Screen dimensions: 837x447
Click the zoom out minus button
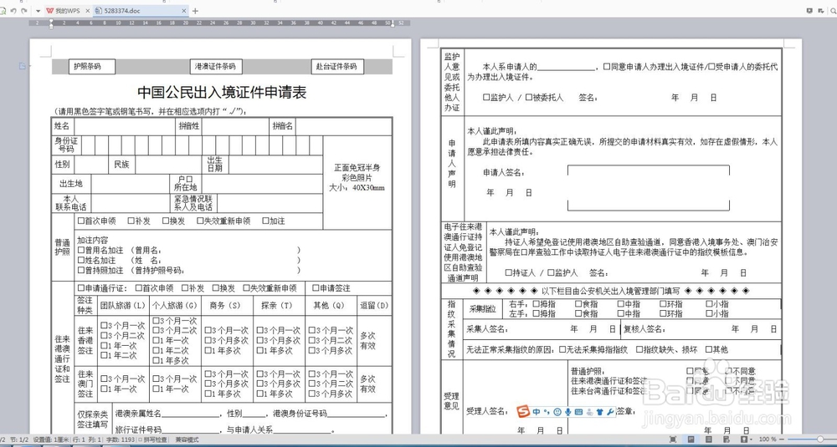[783, 439]
